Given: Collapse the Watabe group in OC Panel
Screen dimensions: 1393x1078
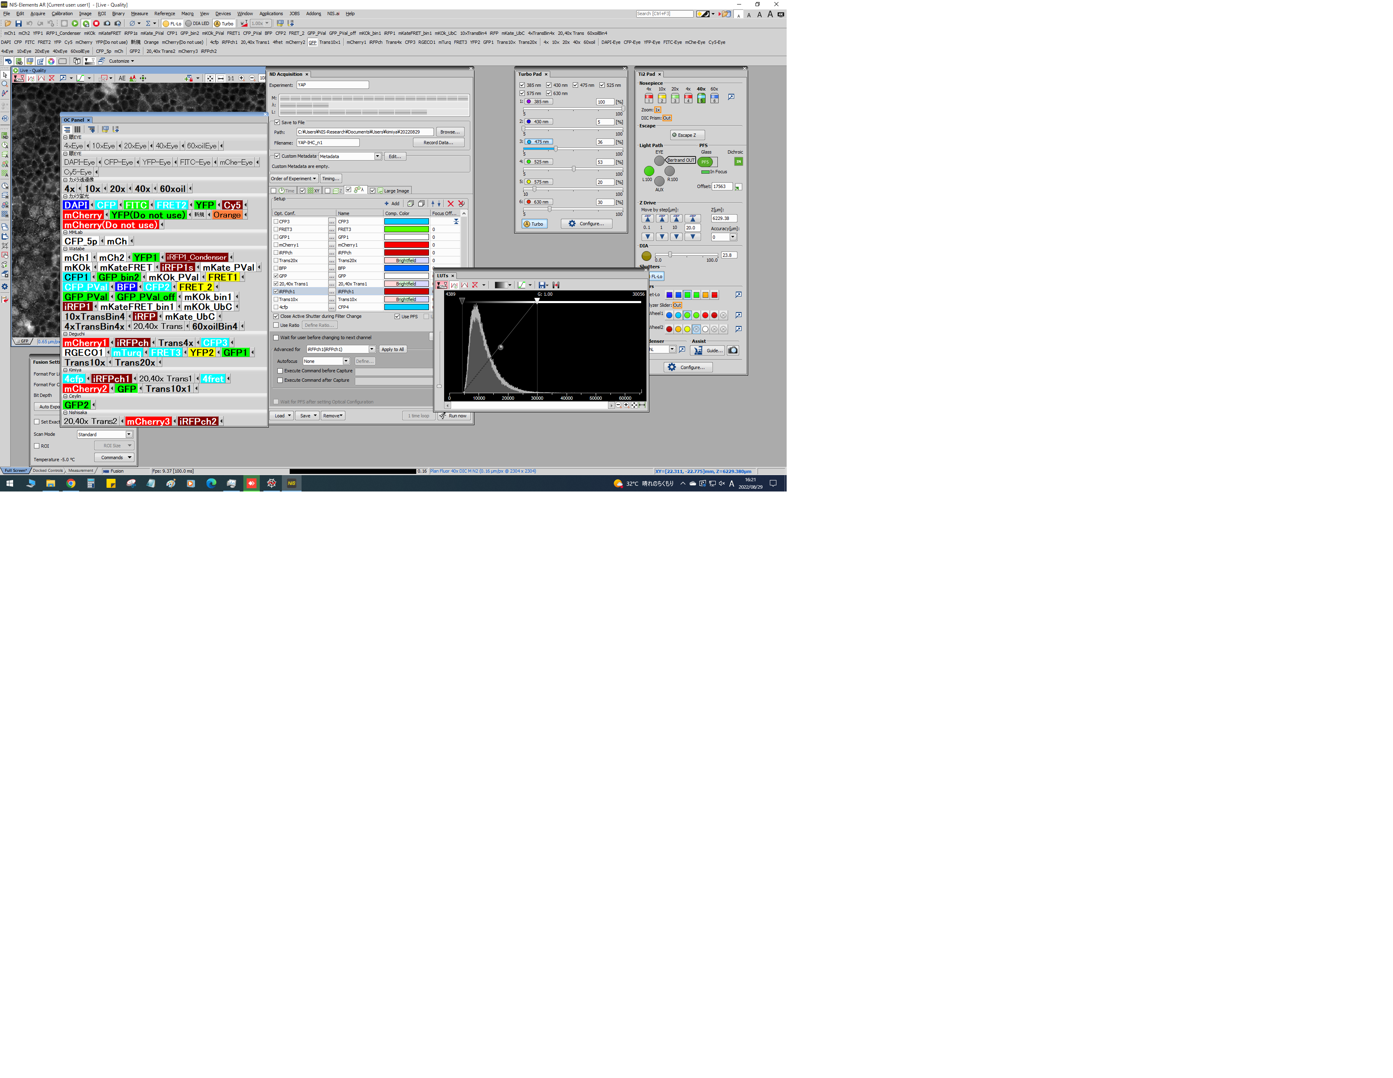Looking at the screenshot, I should [x=65, y=249].
